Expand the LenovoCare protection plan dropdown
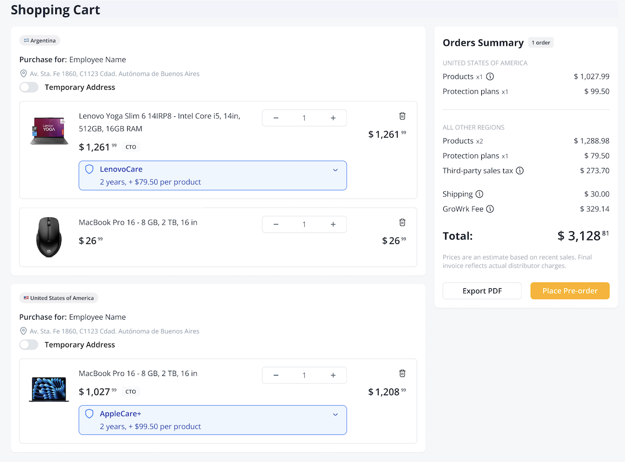The width and height of the screenshot is (625, 462). (x=335, y=170)
